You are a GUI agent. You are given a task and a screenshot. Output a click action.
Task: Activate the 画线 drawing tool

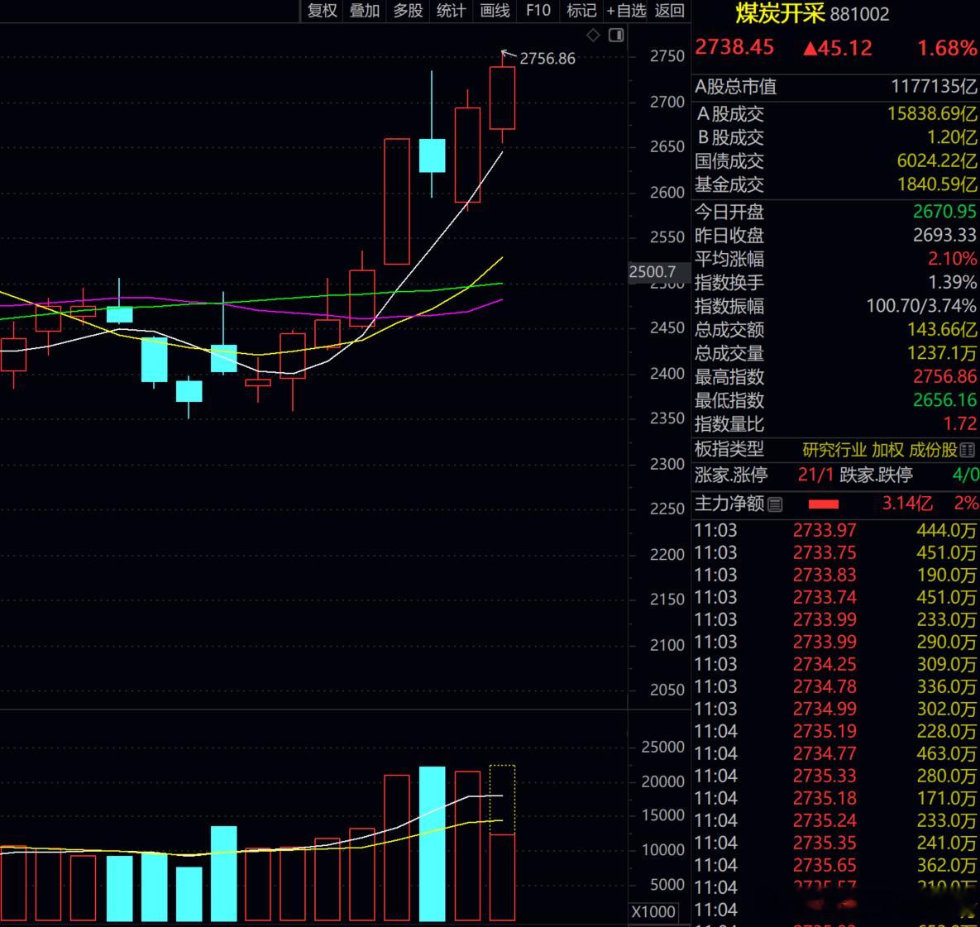point(495,11)
